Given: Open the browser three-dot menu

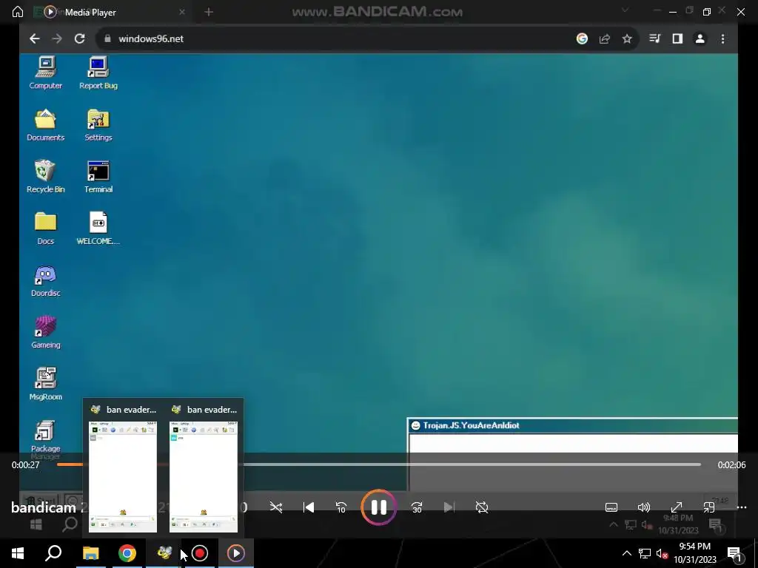Looking at the screenshot, I should pyautogui.click(x=722, y=38).
